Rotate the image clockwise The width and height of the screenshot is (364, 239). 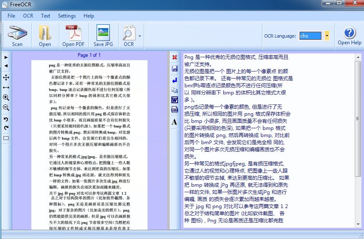pyautogui.click(x=6, y=127)
